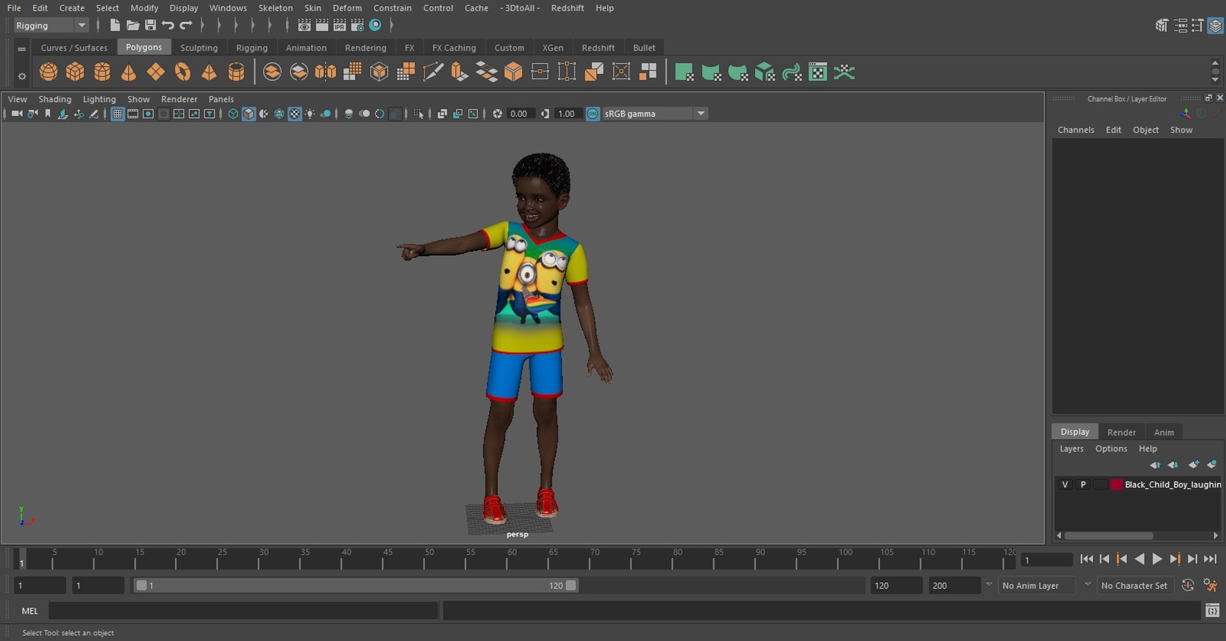Open the Skeleton menu

pyautogui.click(x=275, y=8)
